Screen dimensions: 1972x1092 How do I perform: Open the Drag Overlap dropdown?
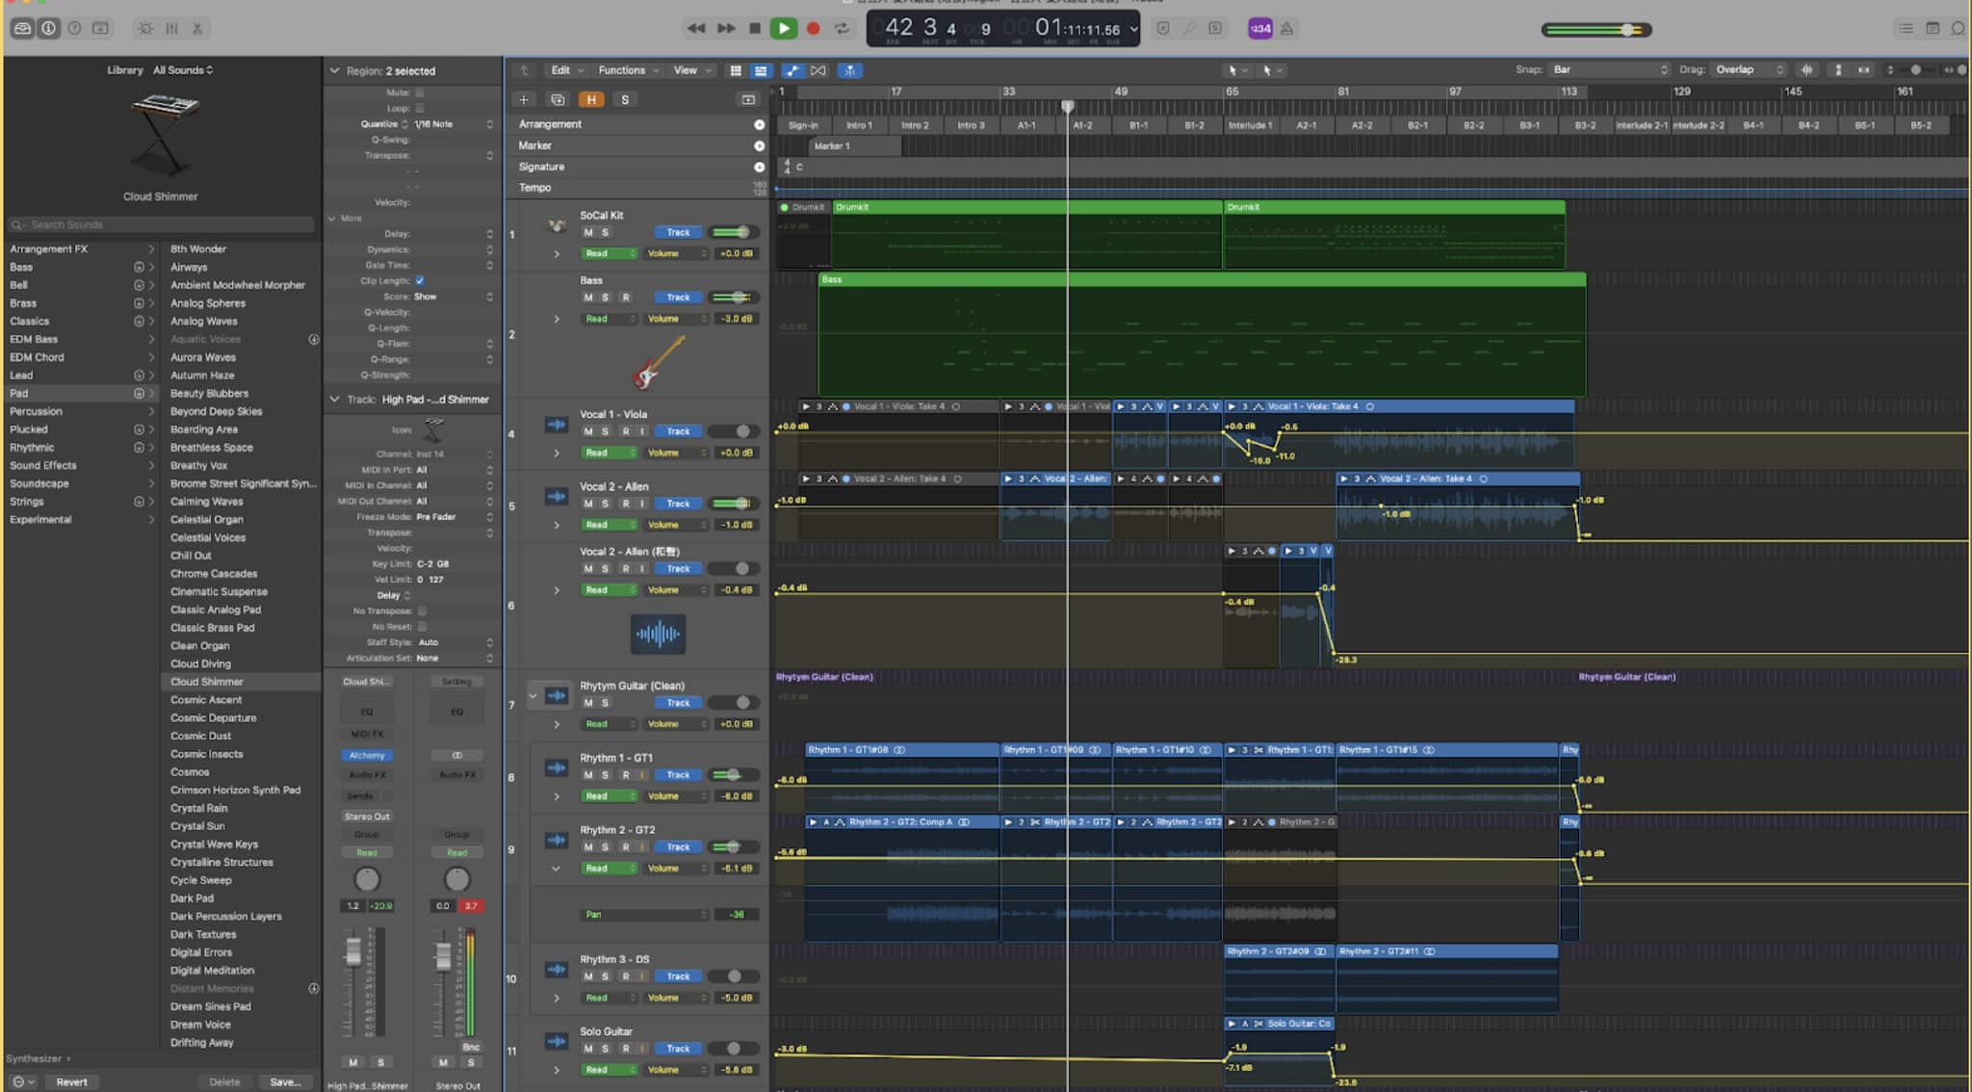[1750, 69]
